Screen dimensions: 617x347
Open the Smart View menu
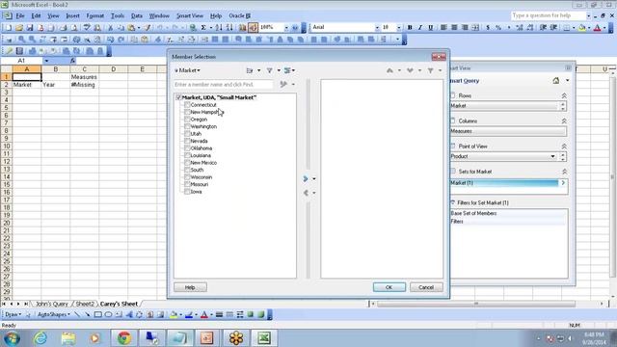190,15
